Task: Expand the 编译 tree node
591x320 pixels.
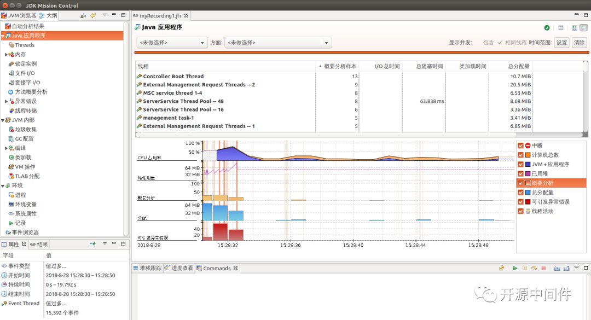Action: coord(6,148)
